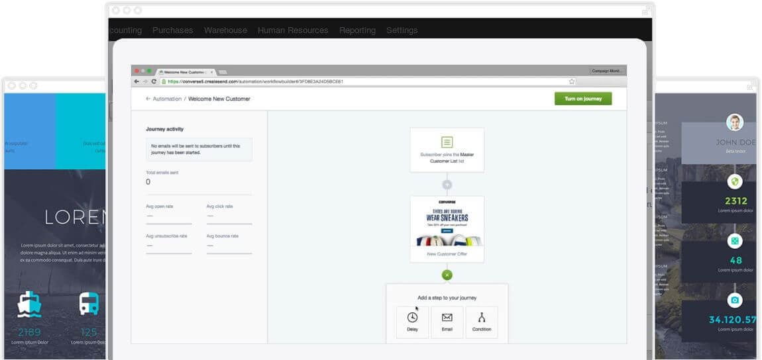Bookmark page with the star icon
Viewport: 762px width, 360px height.
click(x=572, y=81)
